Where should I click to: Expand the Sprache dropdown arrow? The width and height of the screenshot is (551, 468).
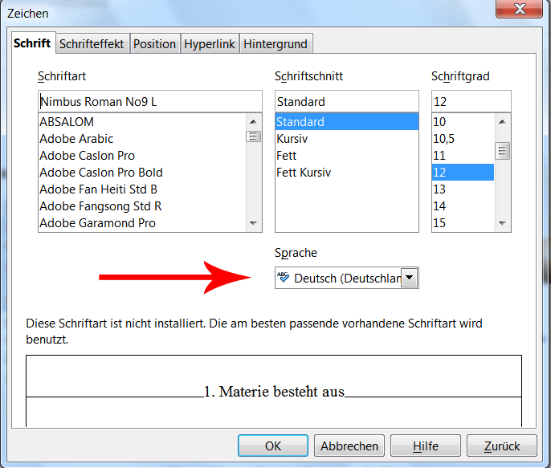tap(410, 278)
